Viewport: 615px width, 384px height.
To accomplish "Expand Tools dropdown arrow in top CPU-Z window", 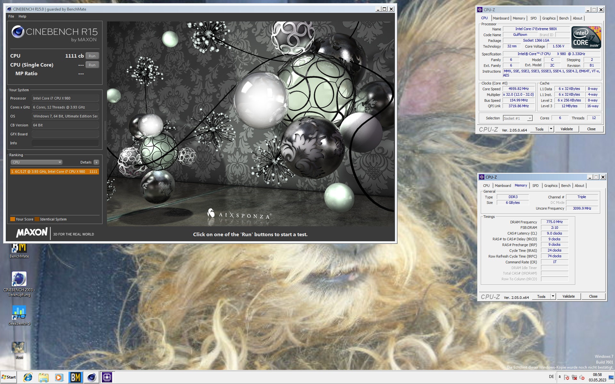I will click(x=551, y=129).
